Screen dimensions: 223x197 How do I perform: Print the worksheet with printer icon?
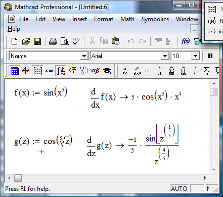pos(53,41)
